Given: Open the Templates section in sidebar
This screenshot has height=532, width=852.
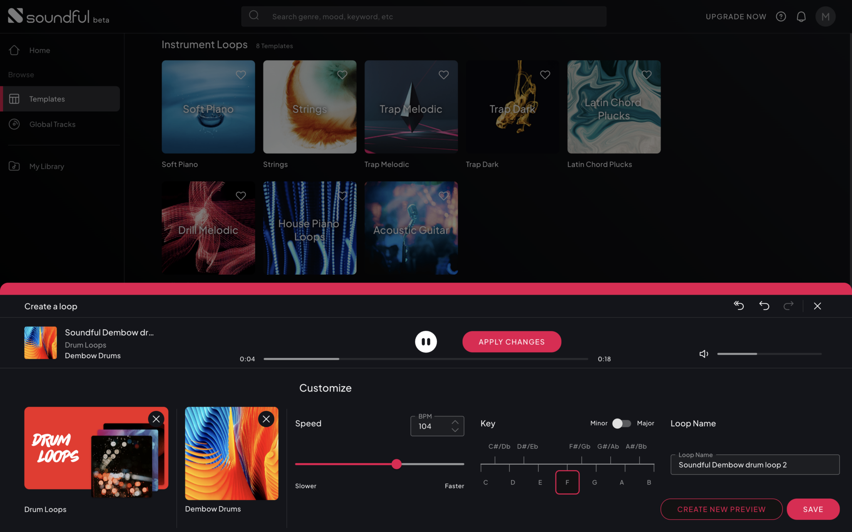Looking at the screenshot, I should click(x=47, y=99).
